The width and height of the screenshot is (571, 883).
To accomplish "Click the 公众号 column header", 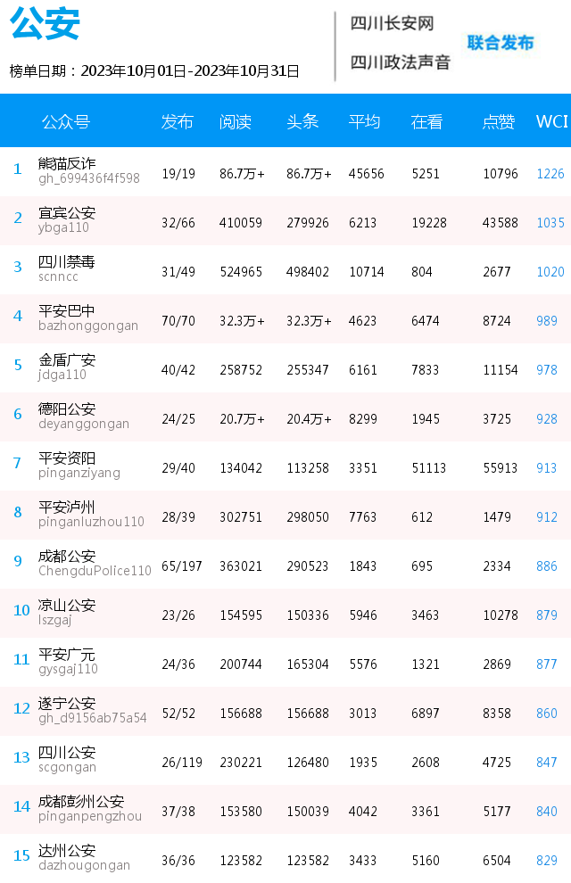I will (66, 121).
